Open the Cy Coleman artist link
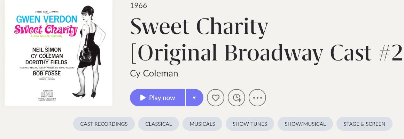Viewport: 404px width, 139px height. click(154, 73)
